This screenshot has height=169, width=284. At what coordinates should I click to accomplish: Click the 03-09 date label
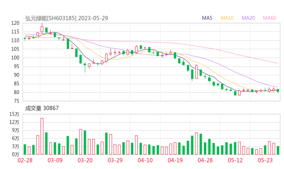55,160
